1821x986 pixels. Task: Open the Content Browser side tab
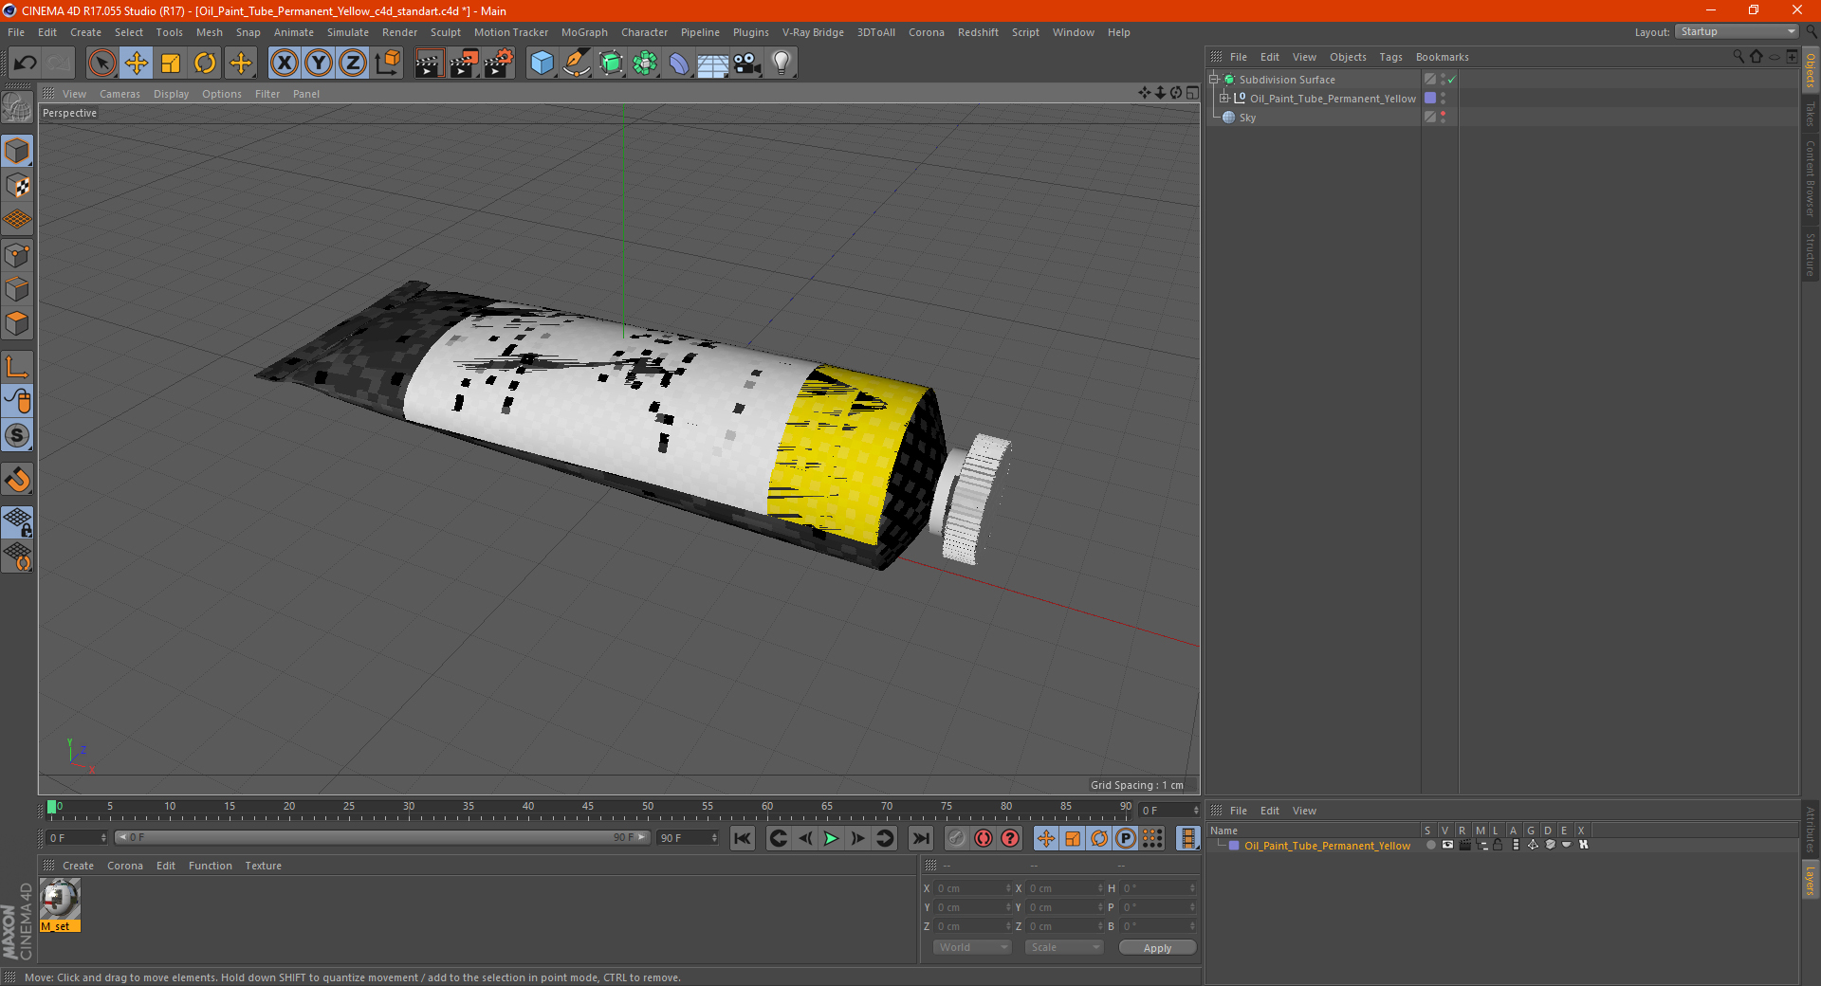1811,177
